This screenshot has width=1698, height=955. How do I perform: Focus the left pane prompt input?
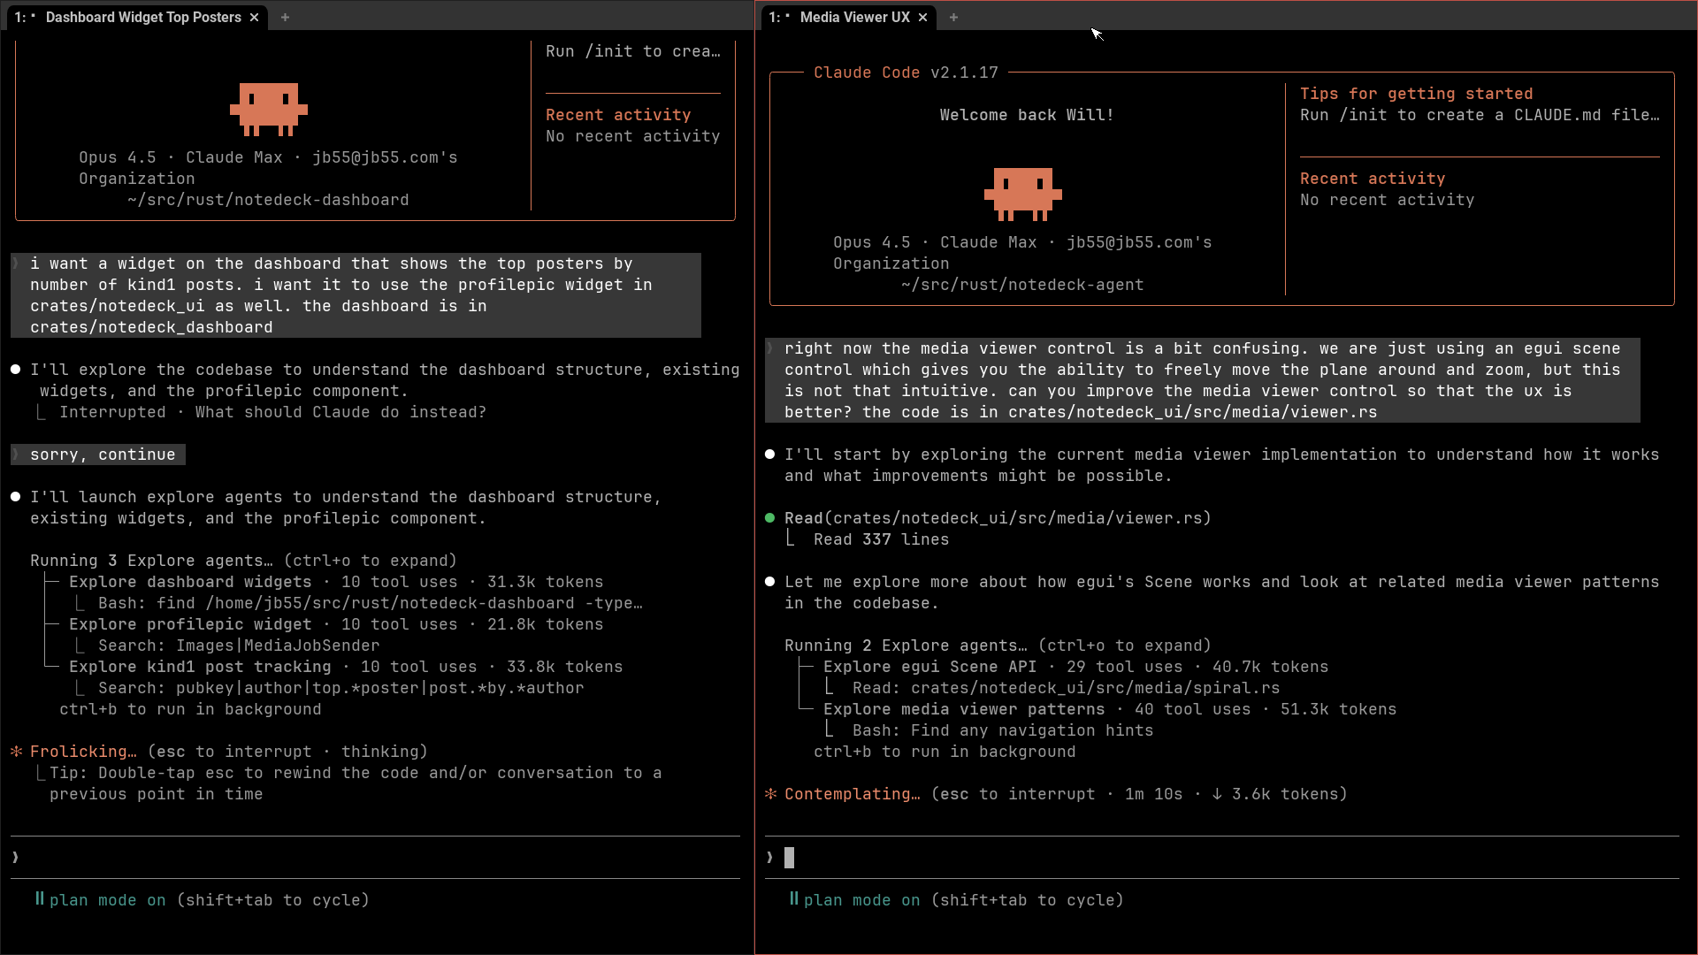[x=371, y=857]
